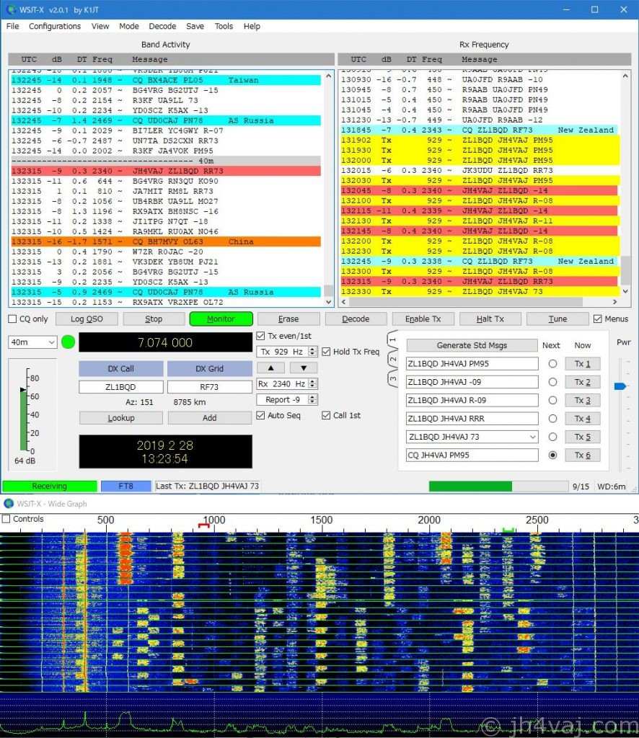Viewport: 639px width, 738px height.
Task: Click the DX Grid input field RF73
Action: [x=210, y=387]
